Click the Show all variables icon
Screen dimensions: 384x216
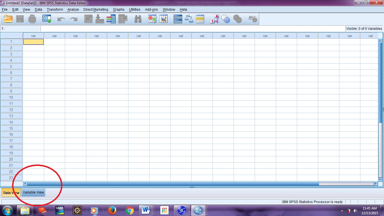[238, 19]
